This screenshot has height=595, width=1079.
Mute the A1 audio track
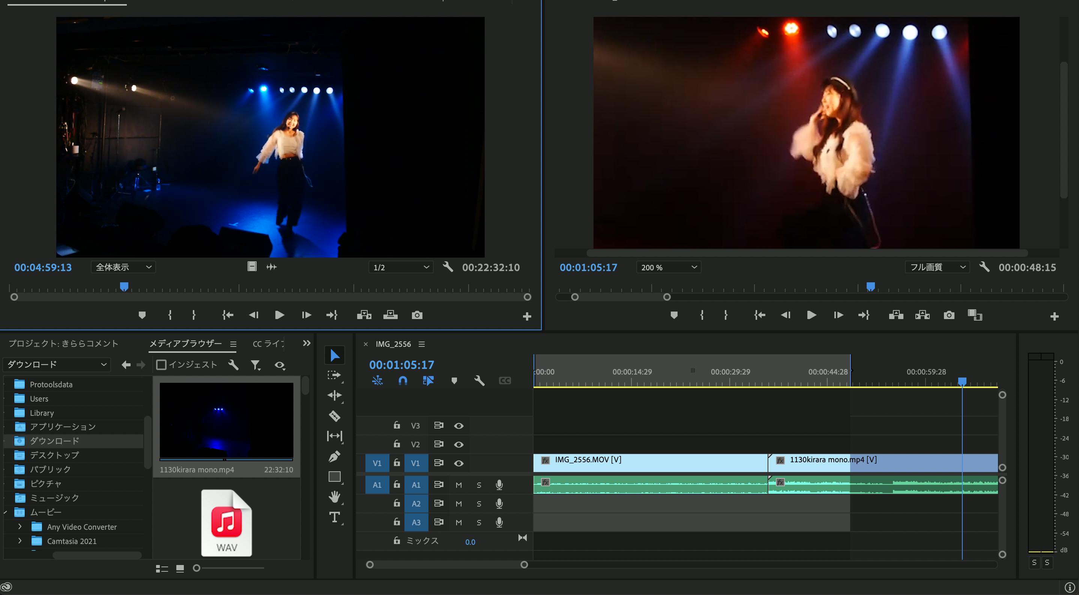(459, 485)
